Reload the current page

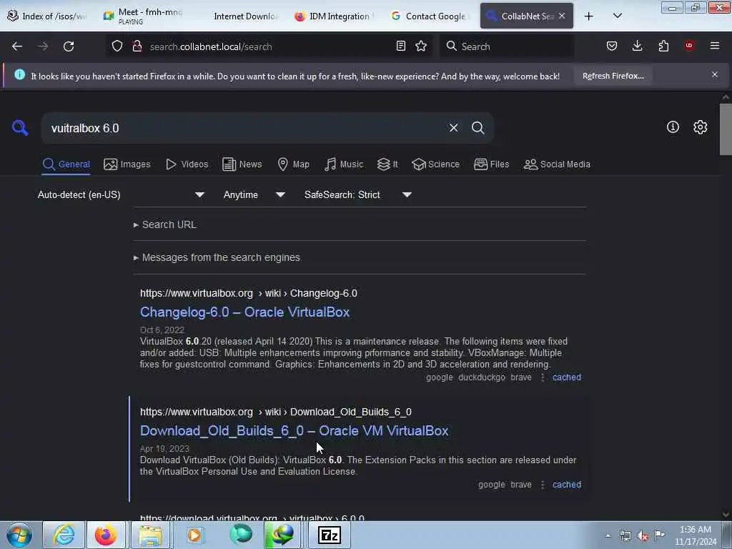point(69,46)
